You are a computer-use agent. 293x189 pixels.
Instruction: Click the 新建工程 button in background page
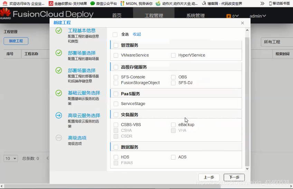point(16,41)
